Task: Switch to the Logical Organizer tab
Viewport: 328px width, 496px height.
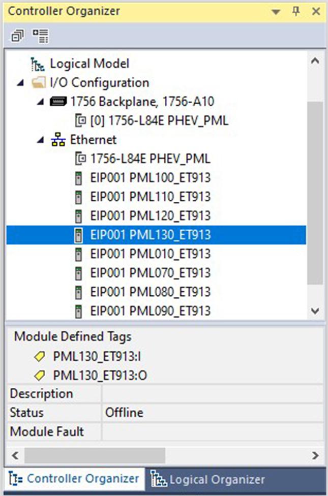Action: click(x=211, y=479)
